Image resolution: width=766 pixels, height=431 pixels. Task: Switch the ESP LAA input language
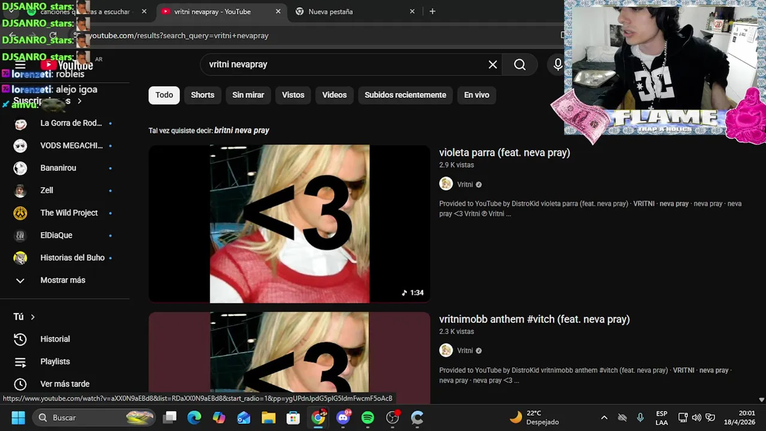point(661,418)
